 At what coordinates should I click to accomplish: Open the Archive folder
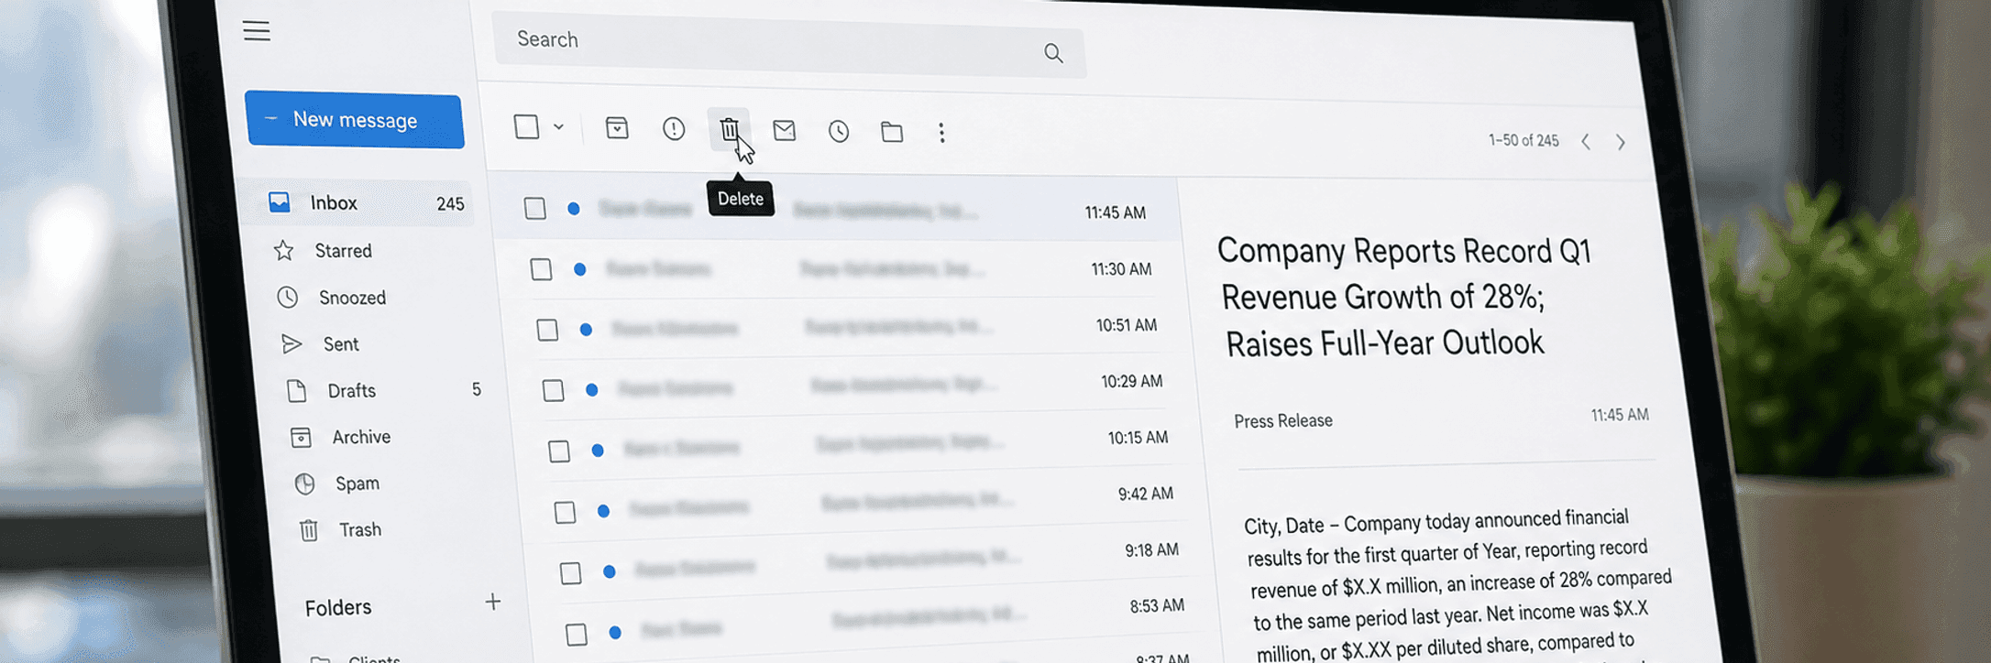tap(361, 438)
